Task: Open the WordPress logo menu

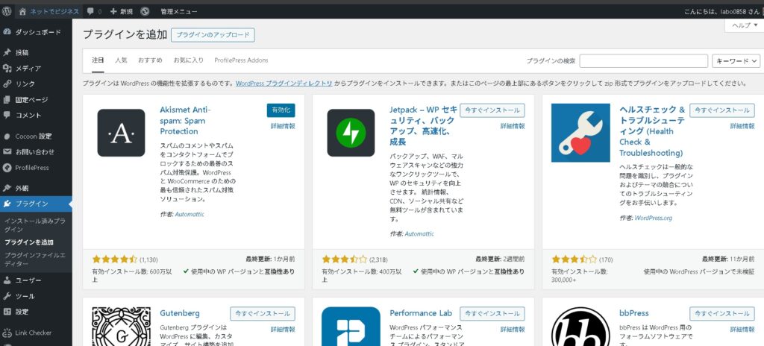Action: pyautogui.click(x=6, y=11)
